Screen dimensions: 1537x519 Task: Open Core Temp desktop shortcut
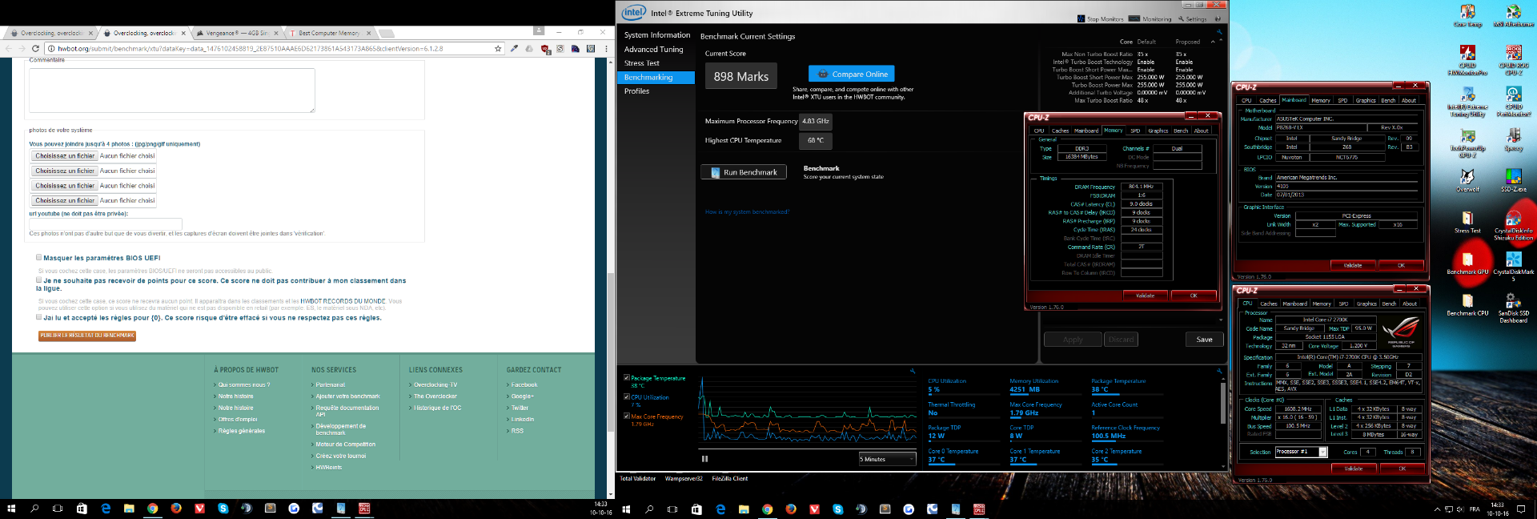1467,16
